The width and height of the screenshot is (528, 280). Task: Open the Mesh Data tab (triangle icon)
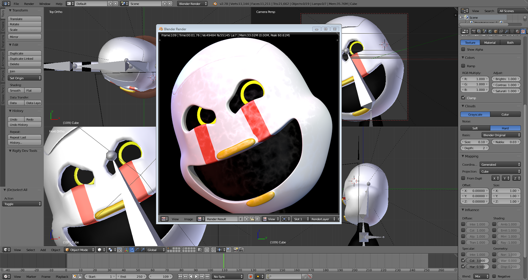(512, 31)
